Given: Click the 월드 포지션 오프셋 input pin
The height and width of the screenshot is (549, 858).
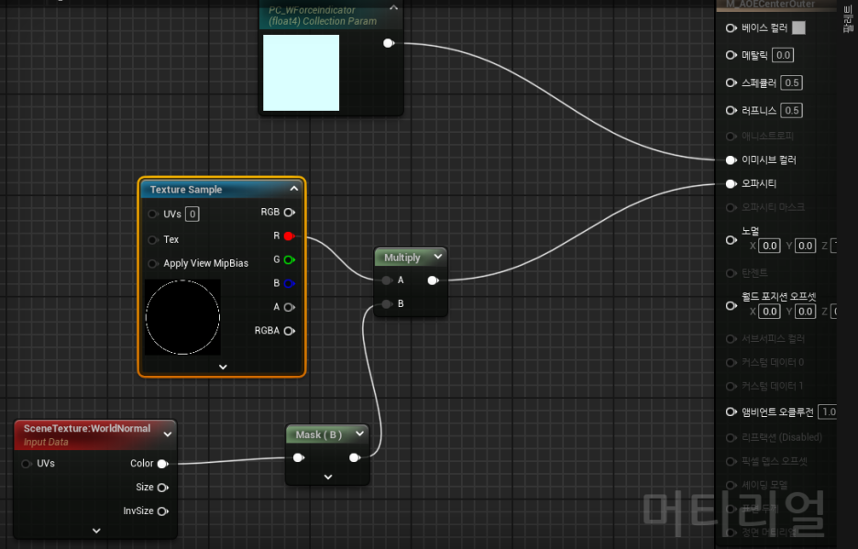Looking at the screenshot, I should [x=731, y=305].
